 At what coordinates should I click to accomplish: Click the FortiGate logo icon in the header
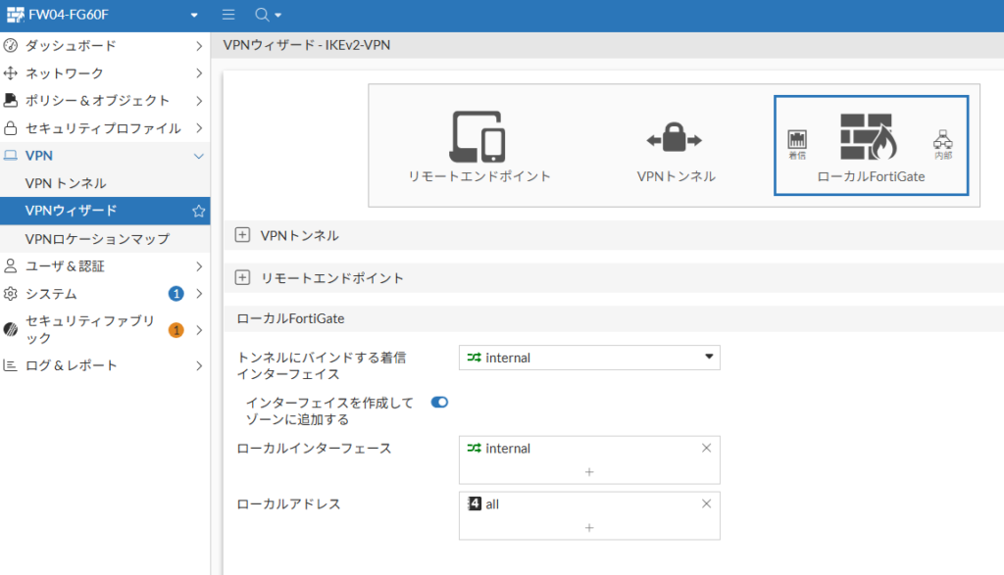coord(16,15)
